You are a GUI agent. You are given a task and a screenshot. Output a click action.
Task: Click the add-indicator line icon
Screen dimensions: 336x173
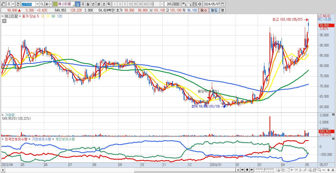(190, 4)
